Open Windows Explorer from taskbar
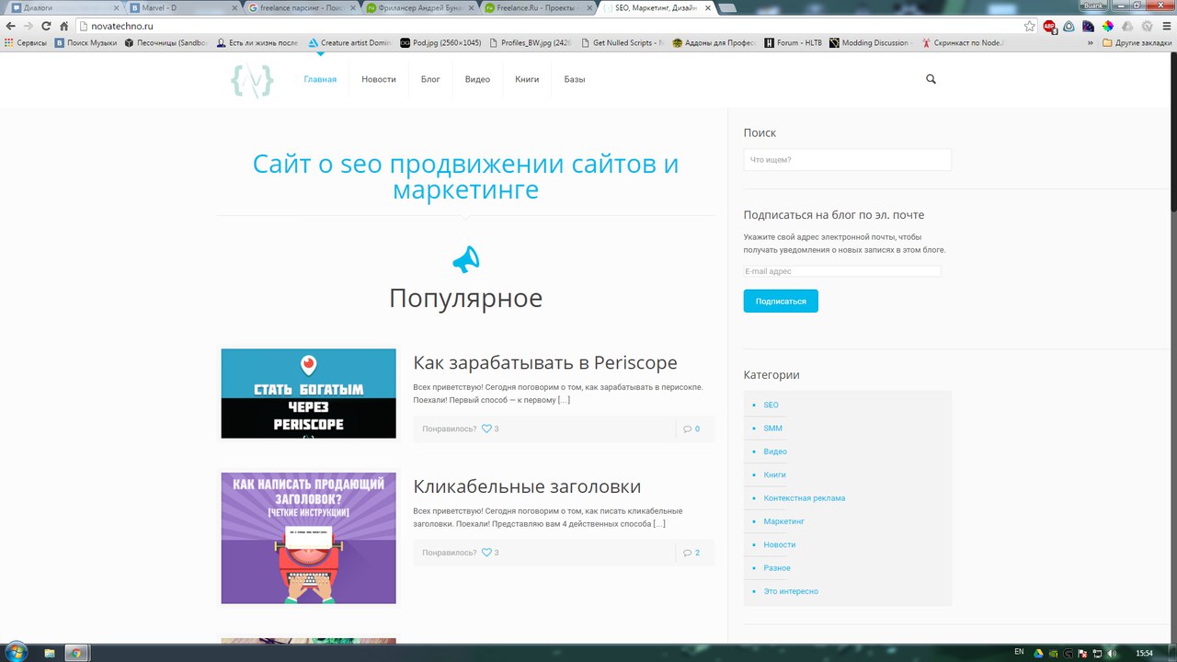1177x662 pixels. (x=50, y=653)
